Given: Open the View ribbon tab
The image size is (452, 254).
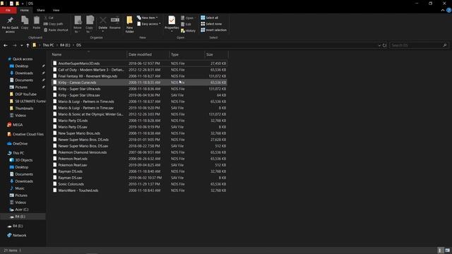Looking at the screenshot, I should [56, 10].
